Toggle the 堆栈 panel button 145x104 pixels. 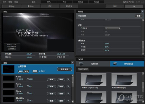tap(65, 2)
